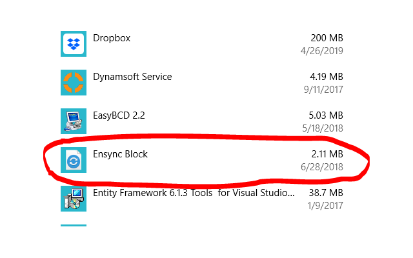Click the Entity Framework Tools installer icon

pos(74,199)
